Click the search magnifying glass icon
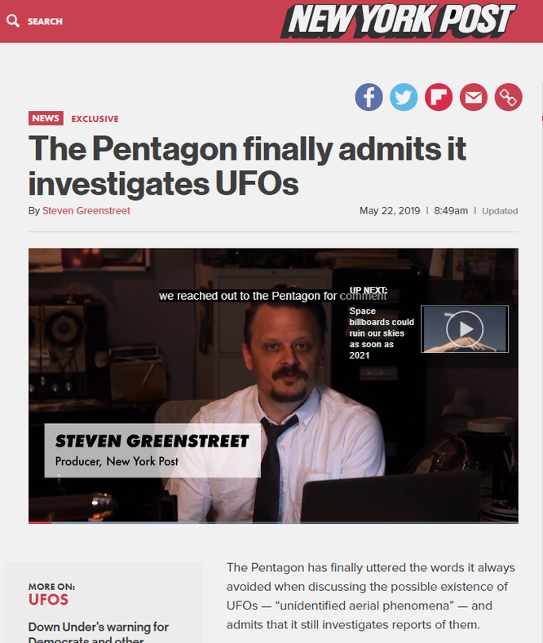Viewport: 543px width, 643px height. pos(13,21)
